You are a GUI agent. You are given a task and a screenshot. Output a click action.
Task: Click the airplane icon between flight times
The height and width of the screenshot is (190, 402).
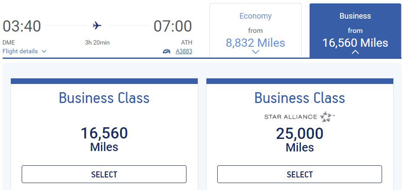97,26
